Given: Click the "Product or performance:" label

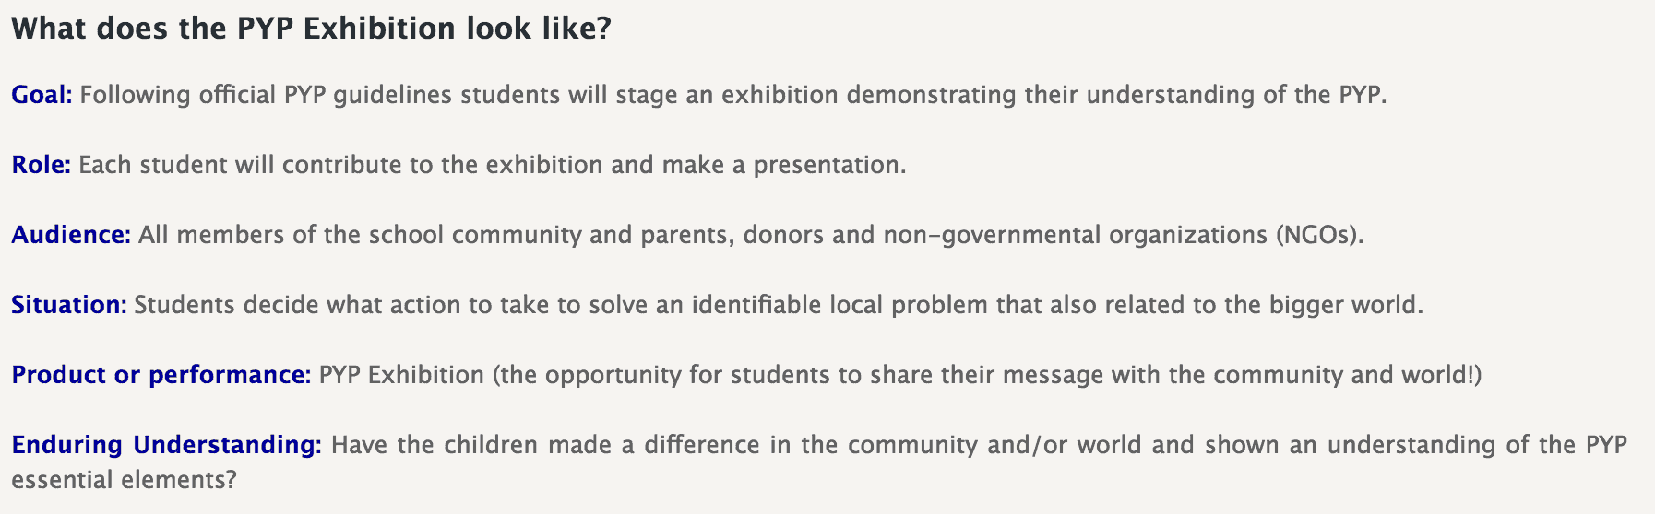Looking at the screenshot, I should tap(161, 375).
